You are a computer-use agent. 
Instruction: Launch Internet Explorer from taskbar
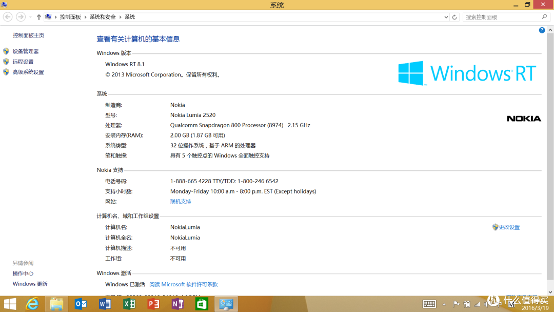pos(32,304)
